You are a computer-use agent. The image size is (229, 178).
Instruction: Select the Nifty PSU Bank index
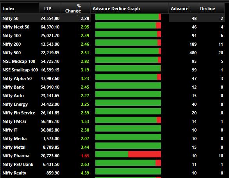point(18,164)
